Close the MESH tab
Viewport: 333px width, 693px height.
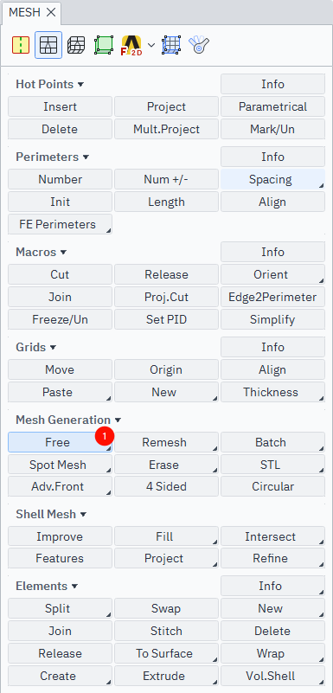pos(51,12)
